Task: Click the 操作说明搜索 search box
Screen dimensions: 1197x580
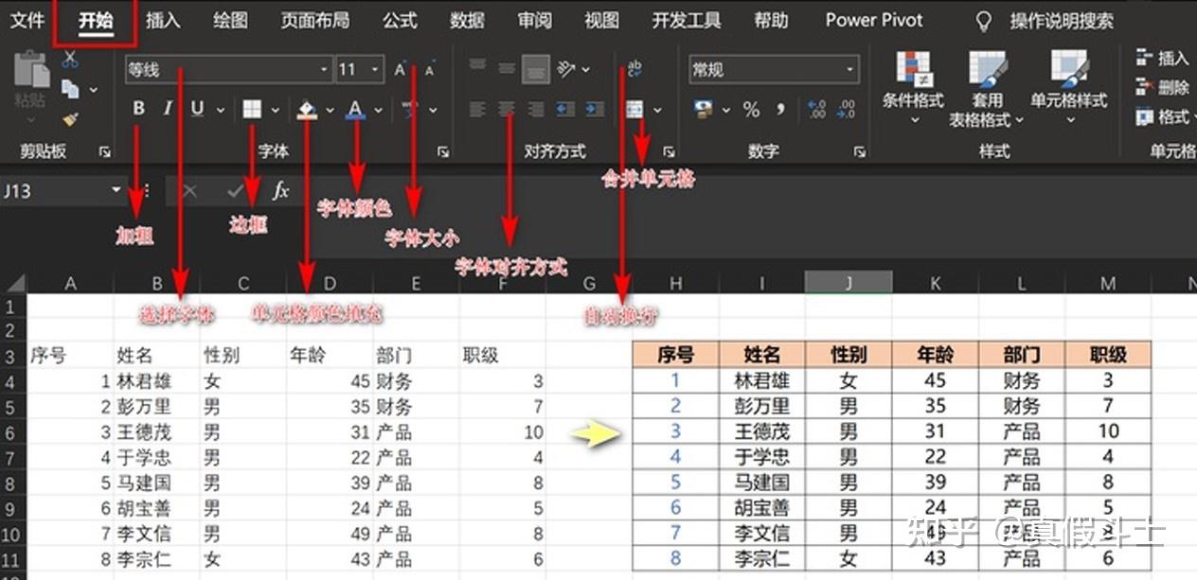Action: click(x=1062, y=20)
